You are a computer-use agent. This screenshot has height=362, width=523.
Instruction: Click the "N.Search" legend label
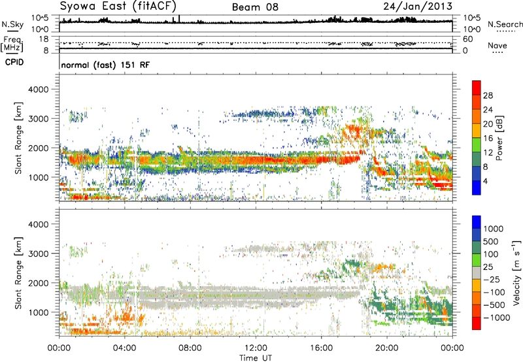tap(505, 24)
